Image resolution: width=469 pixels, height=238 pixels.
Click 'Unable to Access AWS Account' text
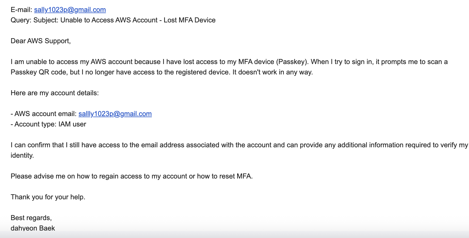pyautogui.click(x=109, y=20)
